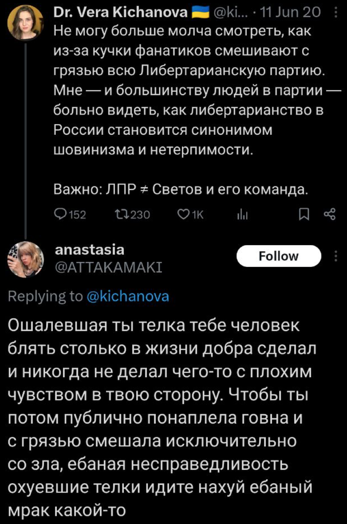The height and width of the screenshot is (524, 347).
Task: Click the Ukrainian flag emoji by Vera's name
Action: (197, 13)
